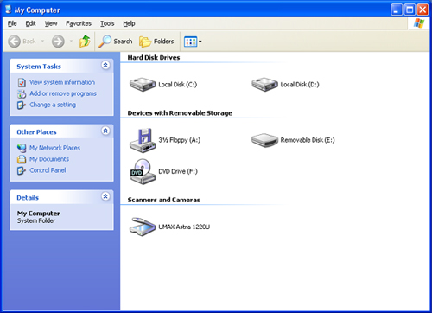The width and height of the screenshot is (432, 313).
Task: Click the Search magnifier toolbar button
Action: click(x=116, y=42)
